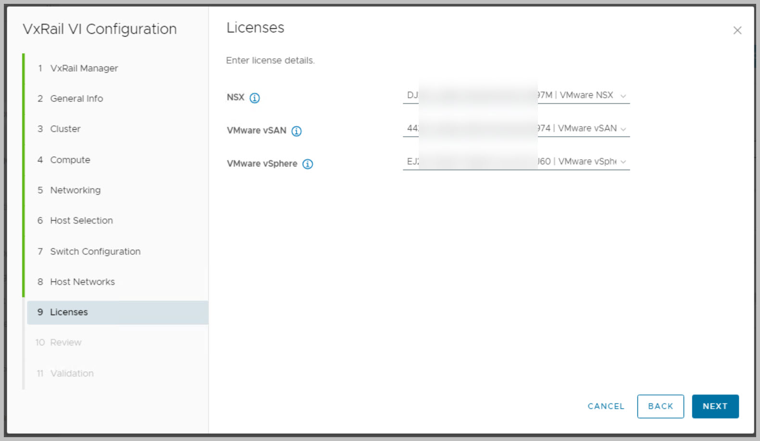The height and width of the screenshot is (441, 760).
Task: Click the VMware vSphere info icon
Action: pyautogui.click(x=308, y=164)
